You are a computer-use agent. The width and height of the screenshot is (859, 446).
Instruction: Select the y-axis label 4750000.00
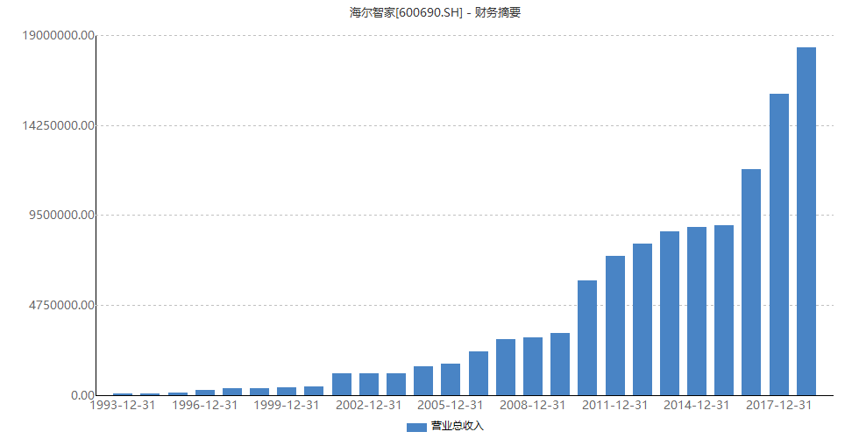pyautogui.click(x=62, y=305)
